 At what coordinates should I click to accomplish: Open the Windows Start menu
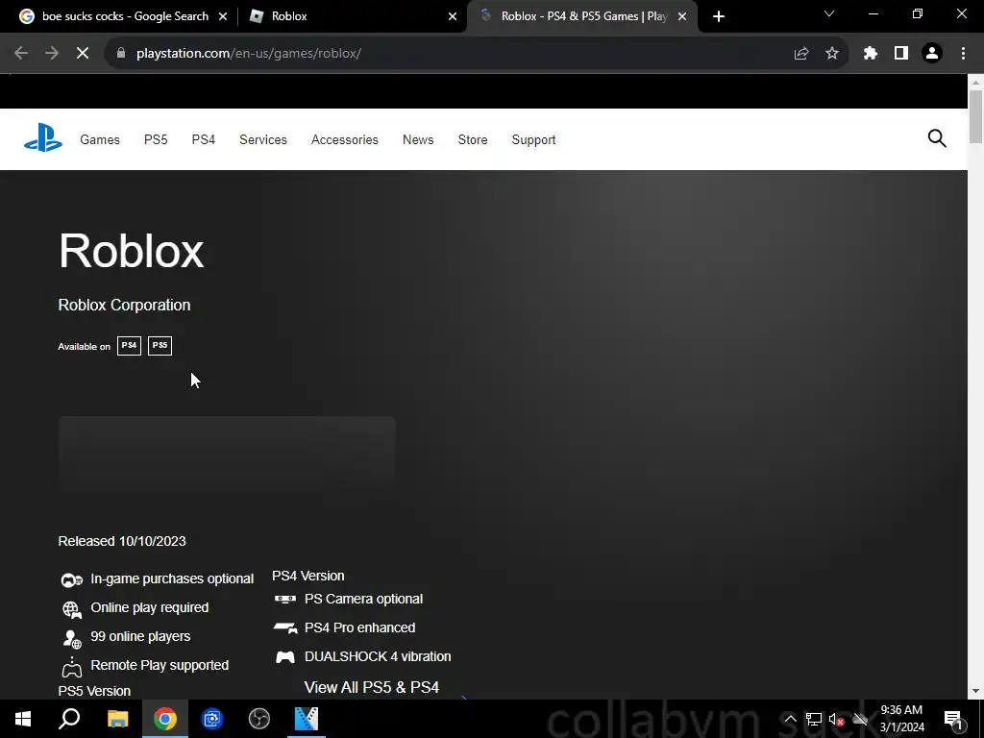pos(23,719)
